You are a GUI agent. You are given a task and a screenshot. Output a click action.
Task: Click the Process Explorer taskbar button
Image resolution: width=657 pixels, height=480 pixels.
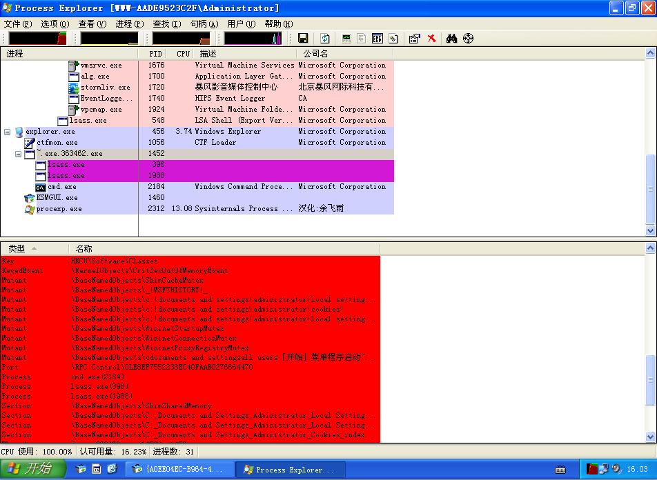tap(291, 470)
